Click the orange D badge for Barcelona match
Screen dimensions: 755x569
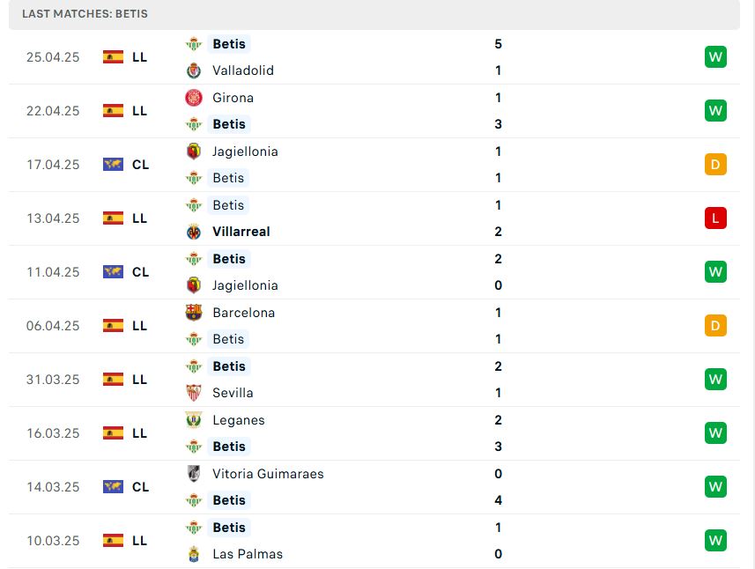[x=715, y=326]
